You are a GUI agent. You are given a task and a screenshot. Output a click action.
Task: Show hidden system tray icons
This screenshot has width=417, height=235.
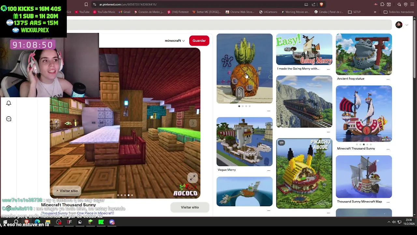pos(389,222)
